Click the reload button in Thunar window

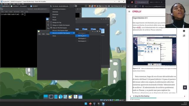tap(107, 25)
